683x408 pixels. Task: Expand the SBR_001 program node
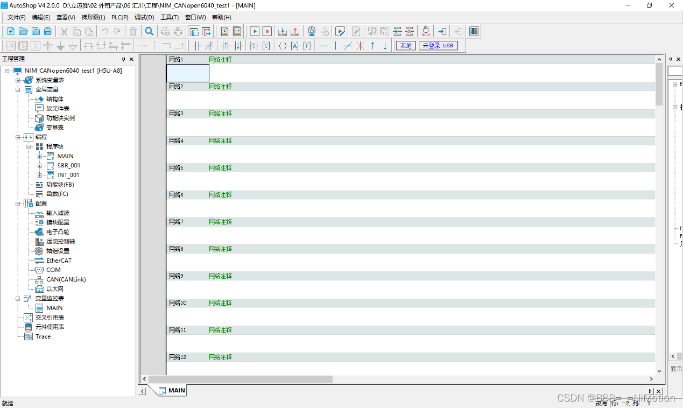pos(39,165)
